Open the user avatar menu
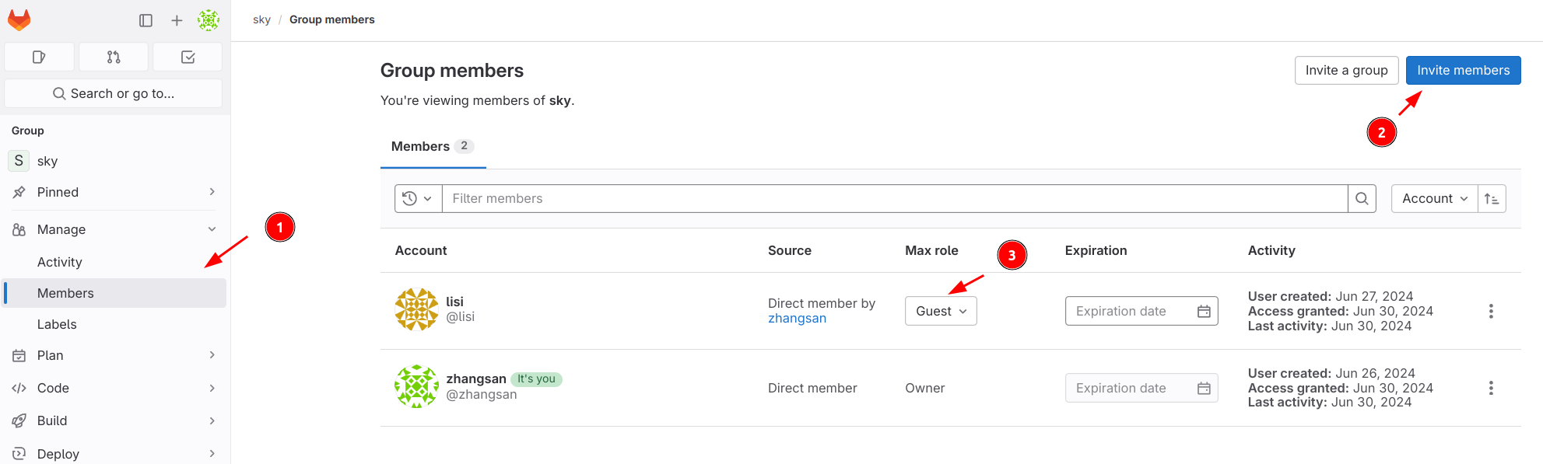Screen dimensions: 1543x464 point(209,21)
